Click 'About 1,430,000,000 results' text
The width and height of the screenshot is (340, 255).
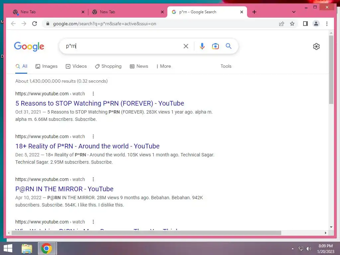tap(61, 81)
